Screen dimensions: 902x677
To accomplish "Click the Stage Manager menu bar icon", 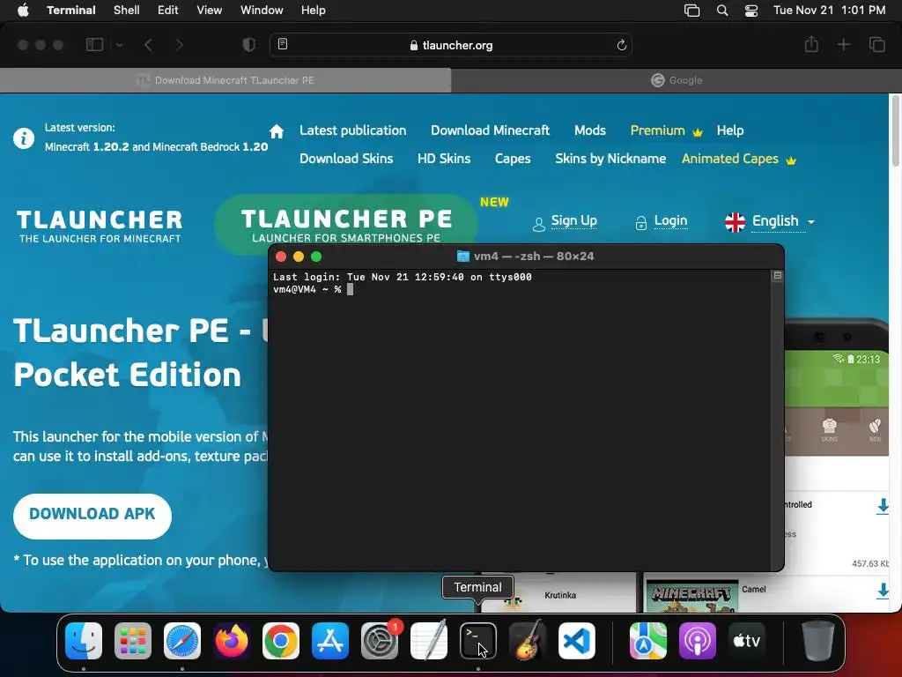I will (692, 11).
